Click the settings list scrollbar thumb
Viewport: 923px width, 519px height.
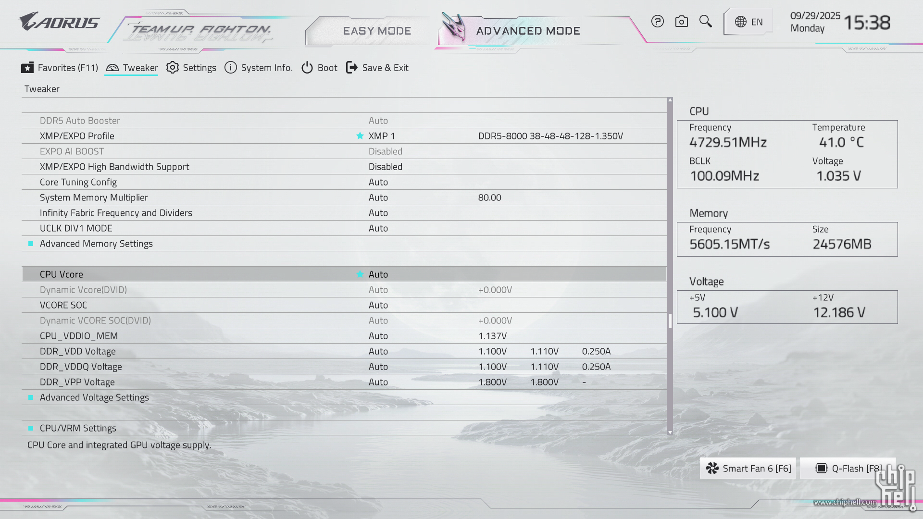(670, 321)
